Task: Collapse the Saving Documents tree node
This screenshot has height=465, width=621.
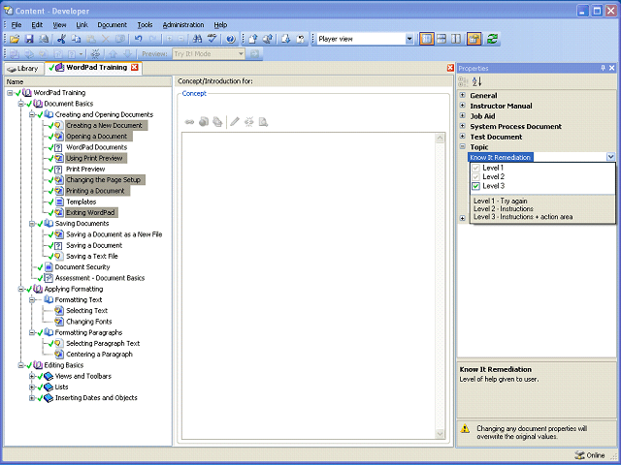Action: [x=32, y=224]
